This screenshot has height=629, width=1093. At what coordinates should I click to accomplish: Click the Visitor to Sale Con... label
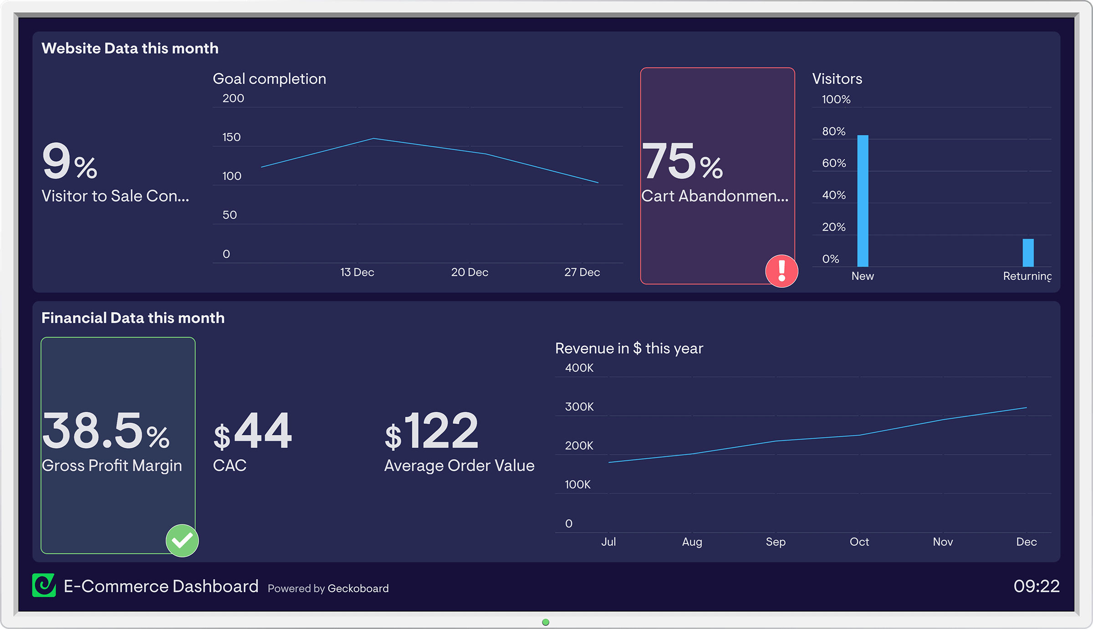[x=115, y=196]
